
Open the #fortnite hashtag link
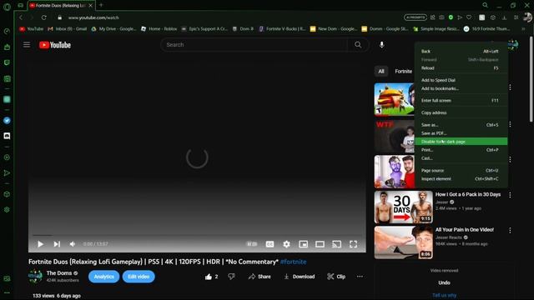[293, 262]
